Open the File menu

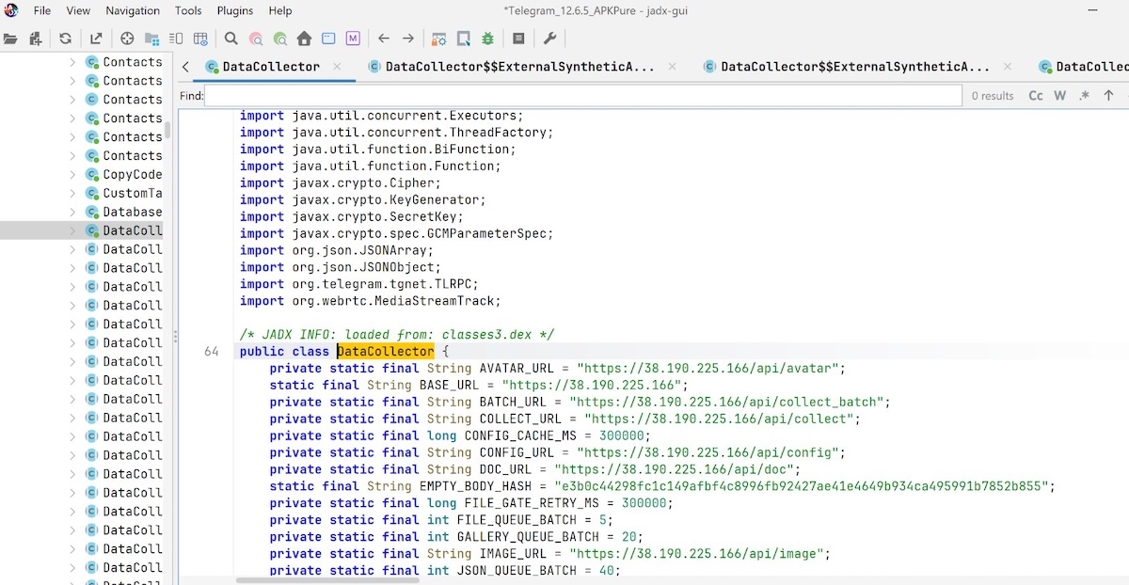(42, 10)
